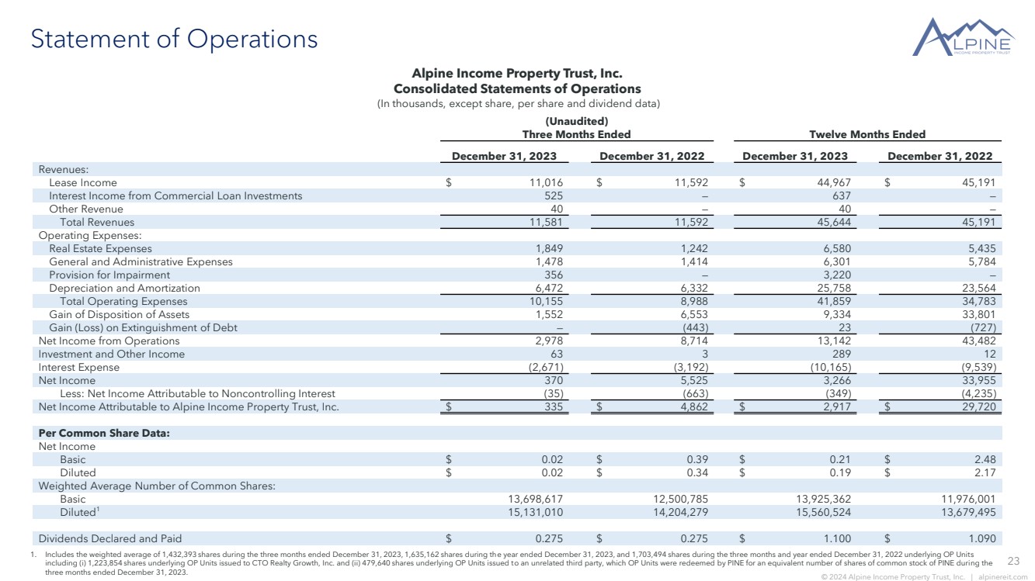Select the total operating expenses value 10,155

[545, 301]
